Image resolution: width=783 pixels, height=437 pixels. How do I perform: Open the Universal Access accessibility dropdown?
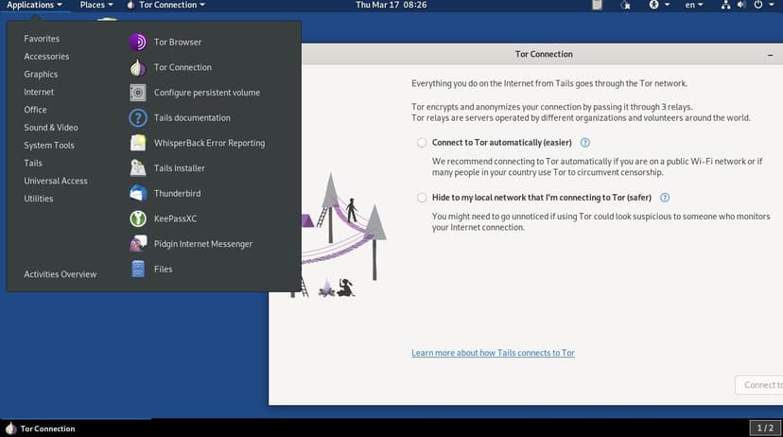click(659, 5)
